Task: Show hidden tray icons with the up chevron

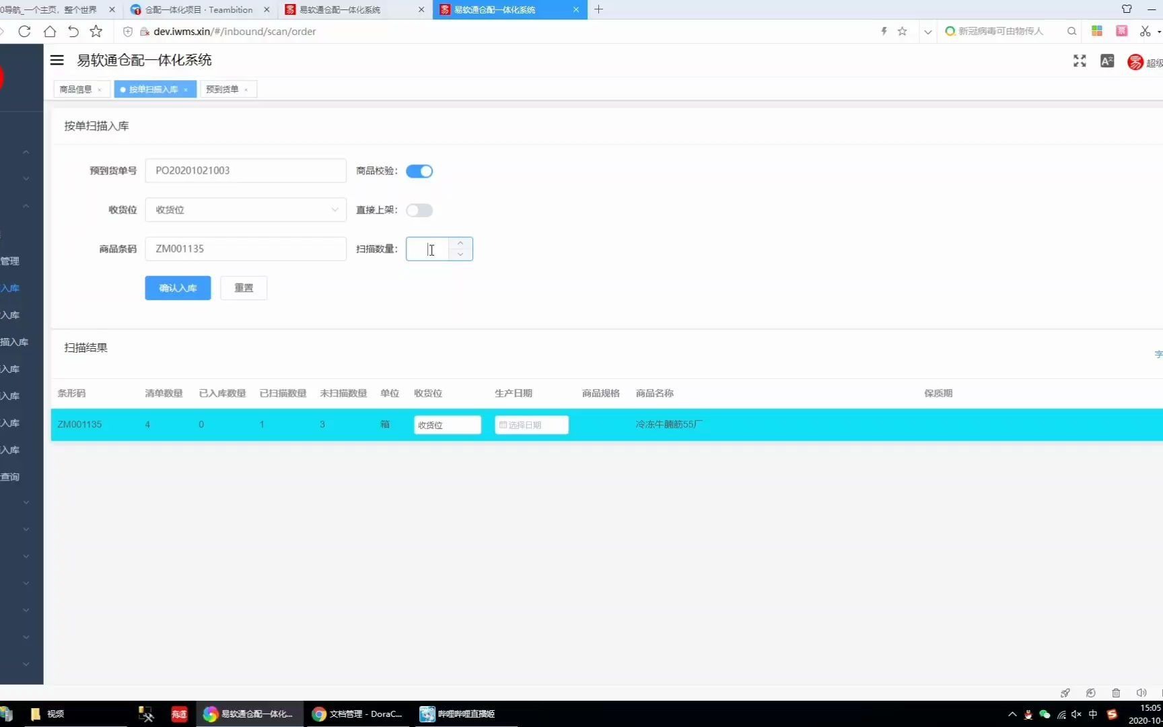Action: [x=1012, y=714]
